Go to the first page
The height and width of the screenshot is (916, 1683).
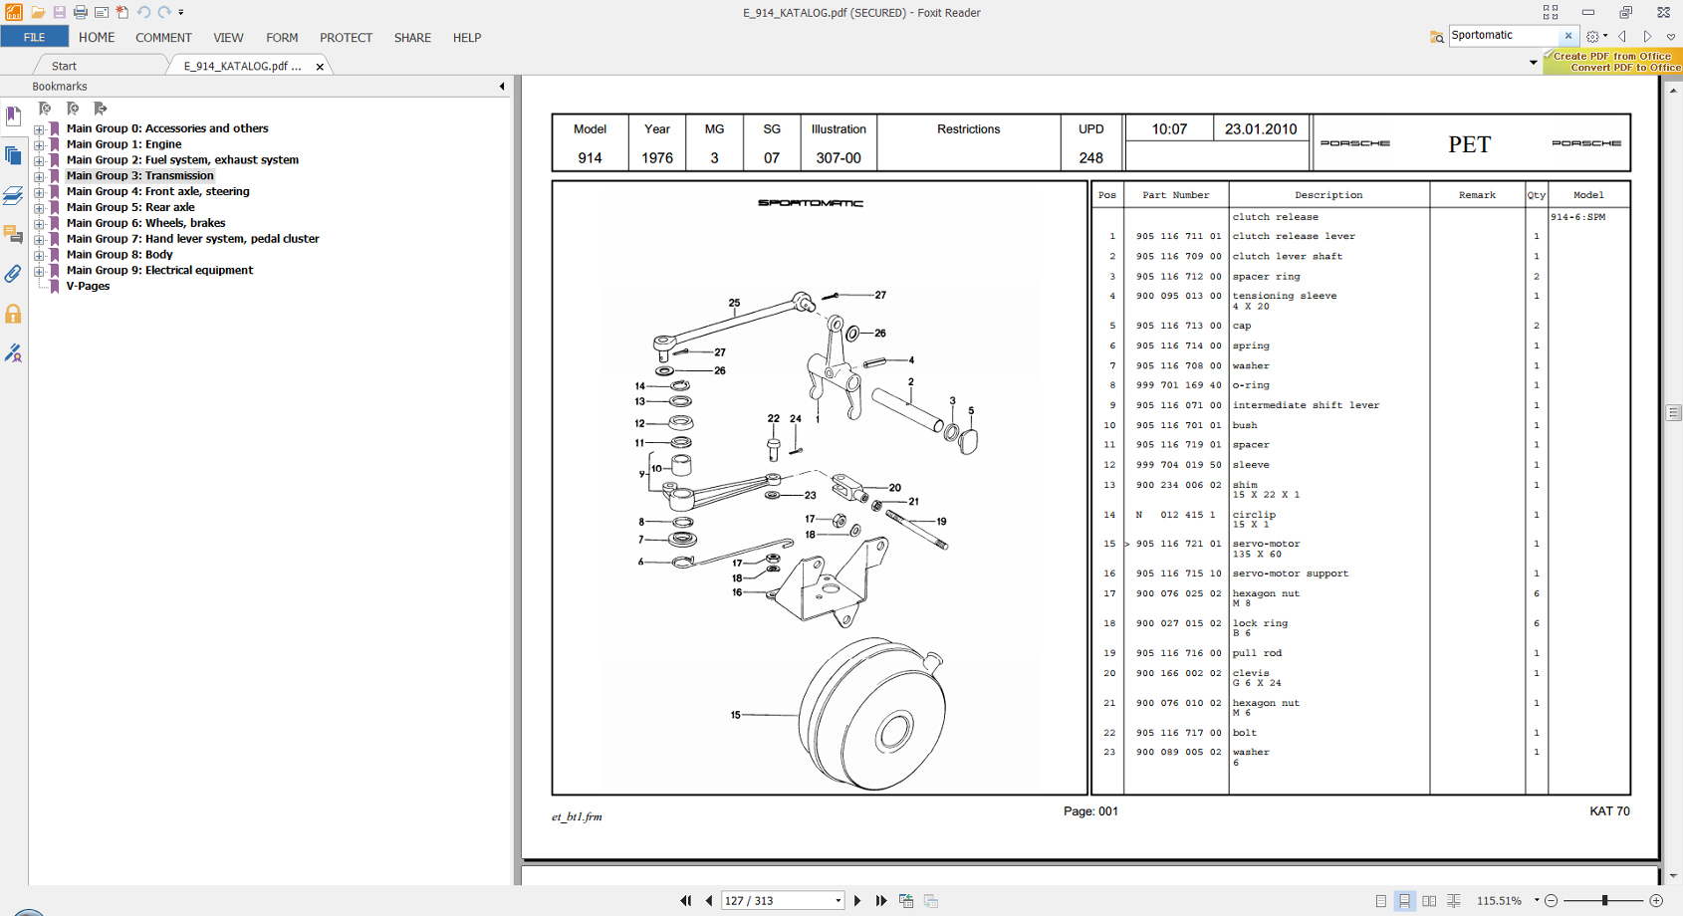(685, 901)
